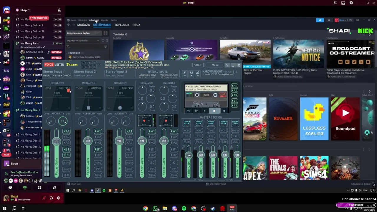Choose device for Stereo Input 2
The height and width of the screenshot is (212, 377).
point(85,76)
